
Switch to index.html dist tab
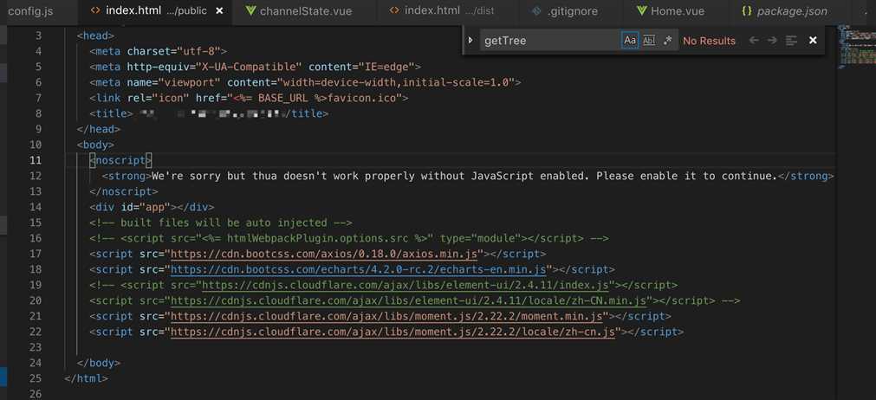click(x=448, y=10)
